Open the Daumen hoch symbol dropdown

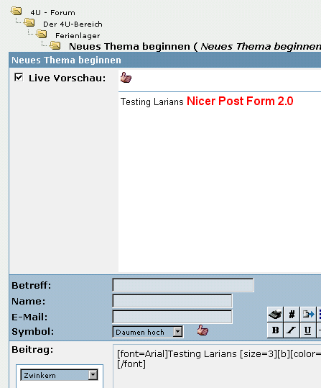click(x=148, y=332)
